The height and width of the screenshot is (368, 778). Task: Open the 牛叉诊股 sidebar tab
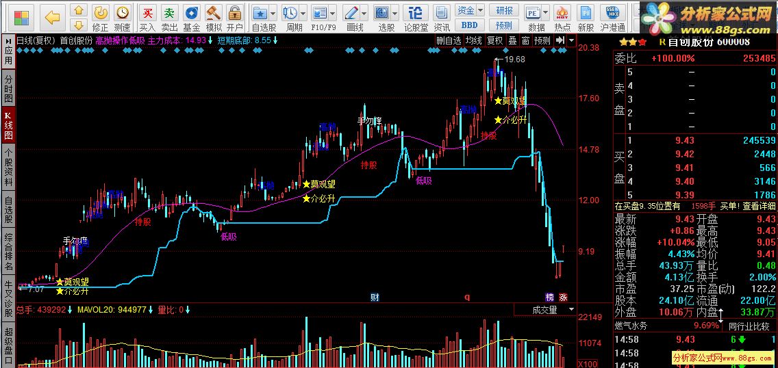point(8,298)
